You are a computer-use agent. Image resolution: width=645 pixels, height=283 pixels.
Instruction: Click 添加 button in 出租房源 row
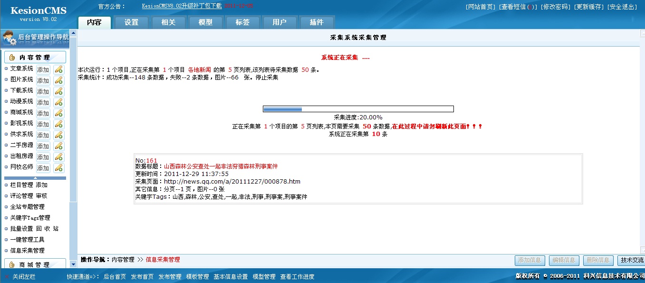coord(43,157)
